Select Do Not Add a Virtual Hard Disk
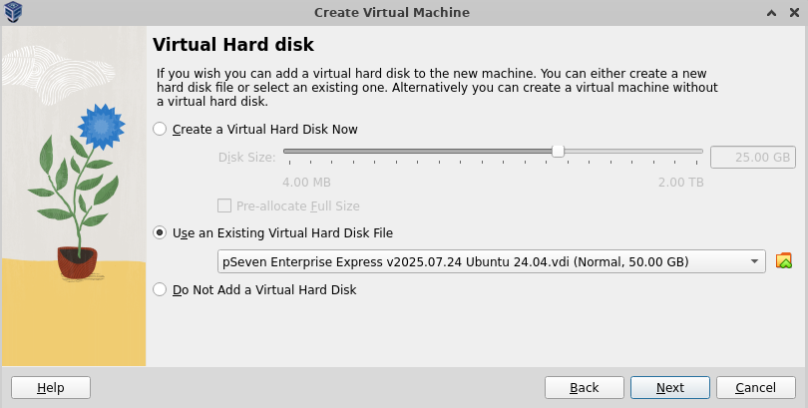The height and width of the screenshot is (408, 808). point(160,290)
